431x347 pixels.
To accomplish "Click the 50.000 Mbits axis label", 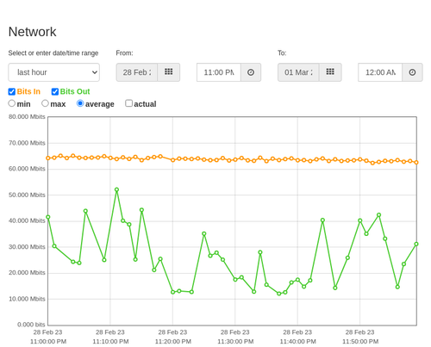I will pyautogui.click(x=27, y=195).
